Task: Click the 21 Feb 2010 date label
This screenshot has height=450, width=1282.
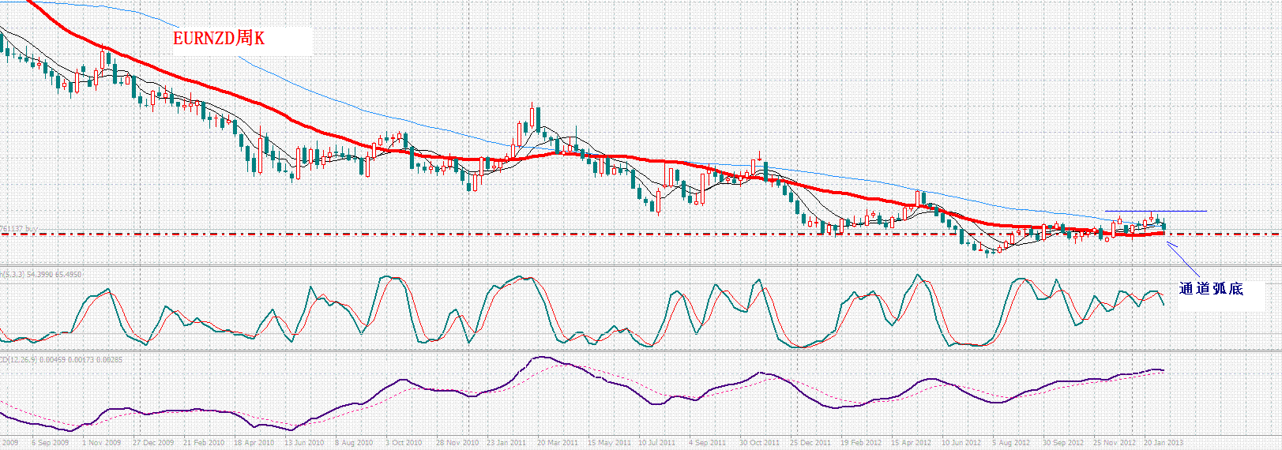Action: (203, 443)
